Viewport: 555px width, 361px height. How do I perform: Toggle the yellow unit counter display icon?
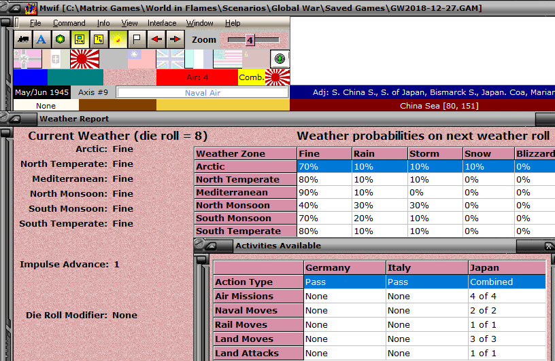pos(80,39)
